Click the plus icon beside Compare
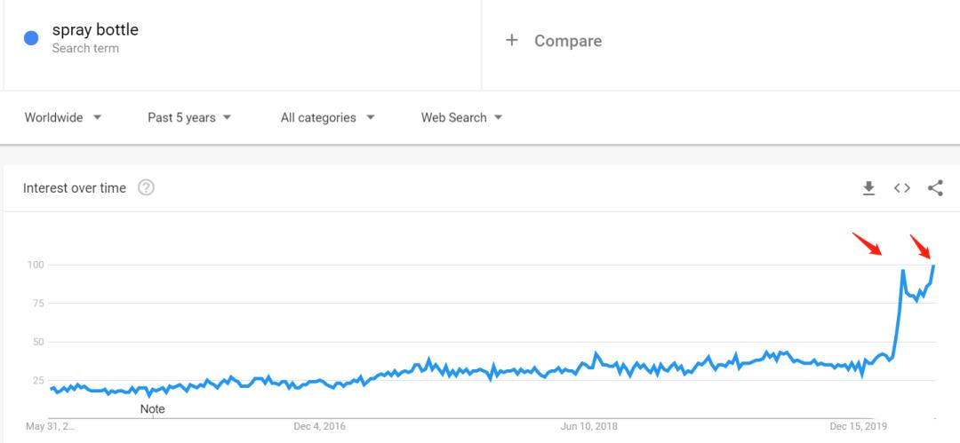 pos(511,41)
